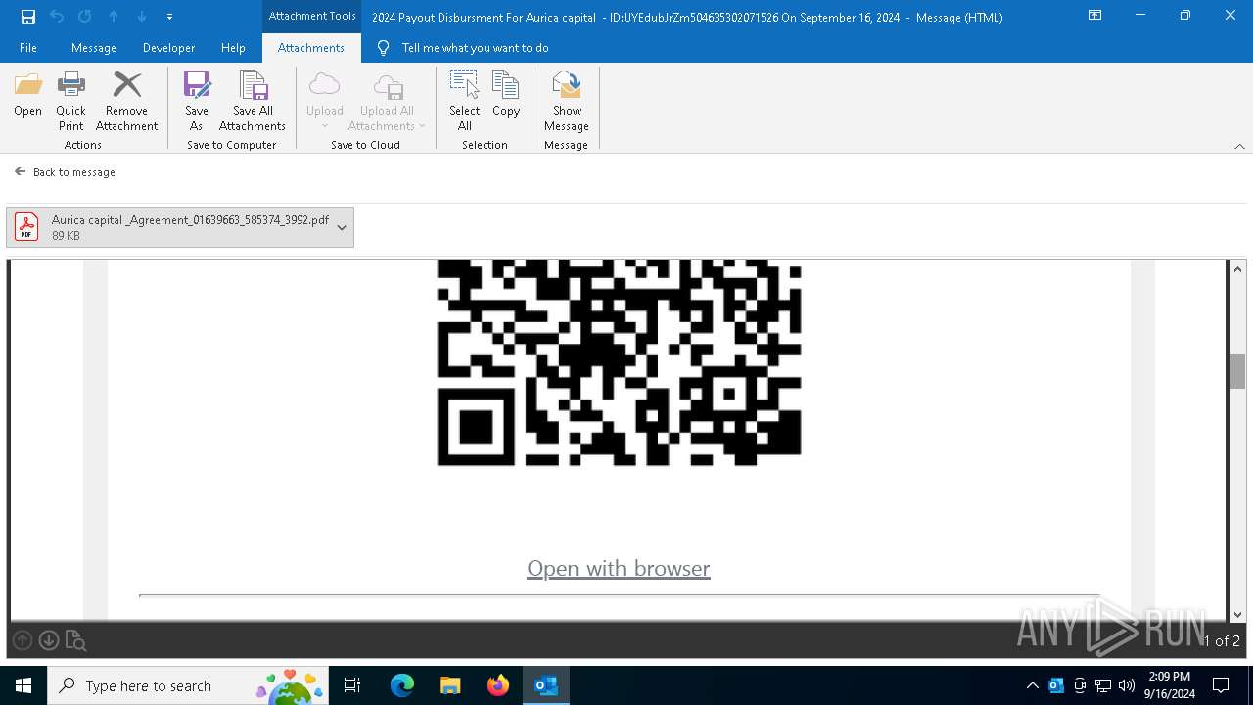This screenshot has height=705, width=1253.
Task: Click the Open with browser link
Action: point(619,568)
